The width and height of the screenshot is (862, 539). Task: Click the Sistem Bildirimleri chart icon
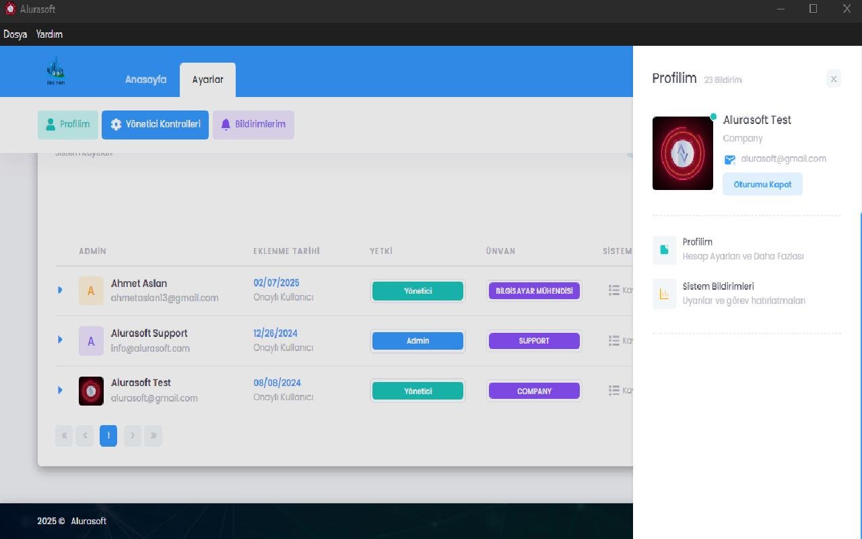point(664,294)
